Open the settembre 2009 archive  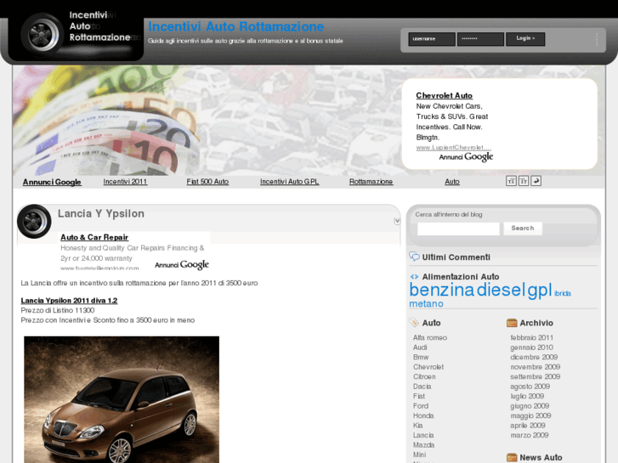pyautogui.click(x=536, y=376)
